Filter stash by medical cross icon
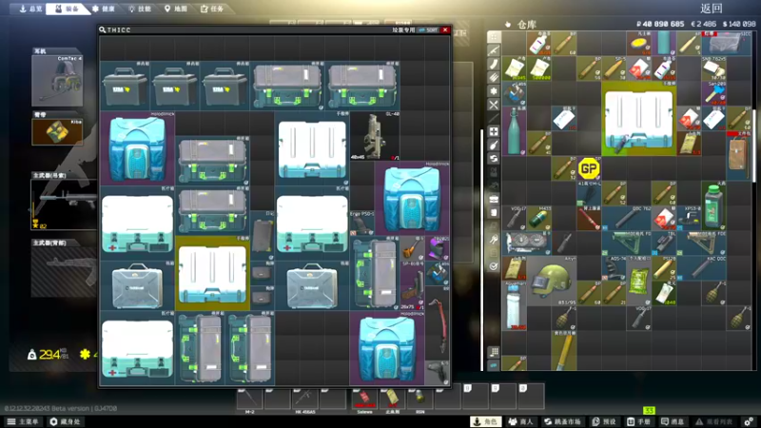Image resolution: width=761 pixels, height=428 pixels. [x=494, y=131]
